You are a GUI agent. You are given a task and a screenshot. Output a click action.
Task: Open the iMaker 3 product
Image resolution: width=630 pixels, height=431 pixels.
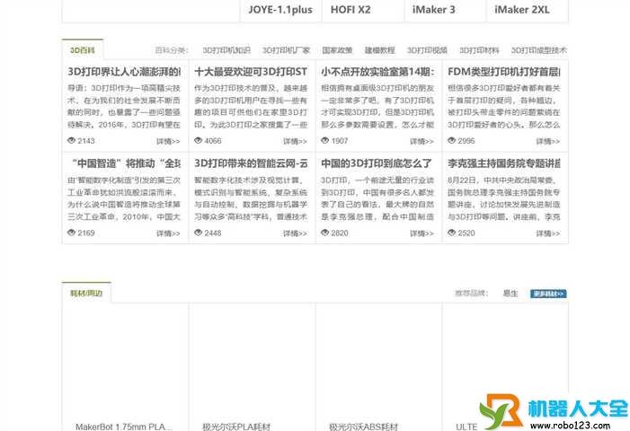coord(434,10)
